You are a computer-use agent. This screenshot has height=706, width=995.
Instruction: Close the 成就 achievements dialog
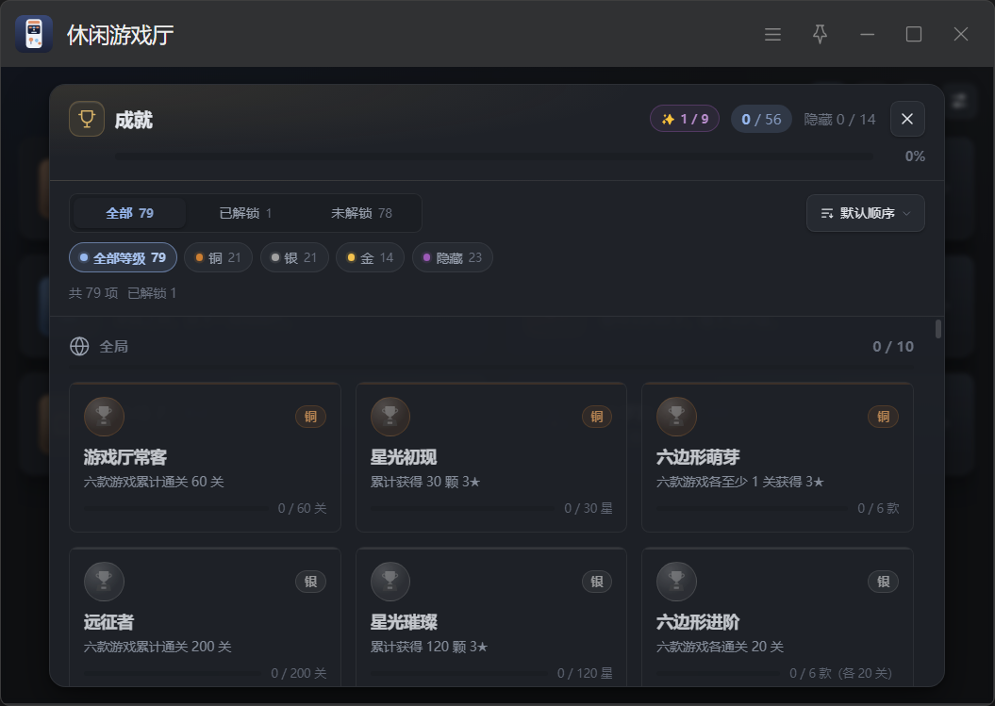906,119
